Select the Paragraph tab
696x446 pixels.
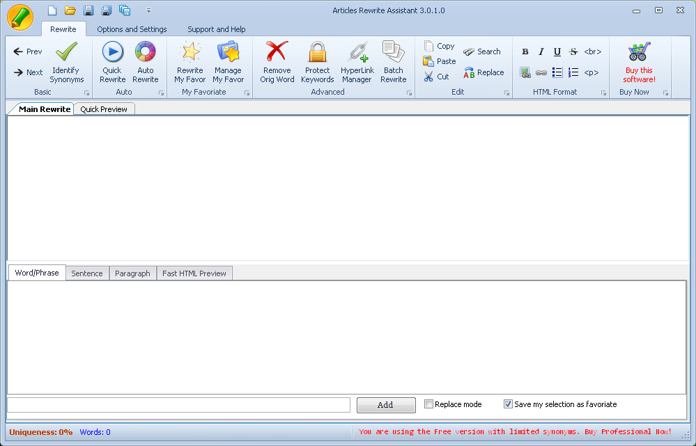[x=132, y=273]
